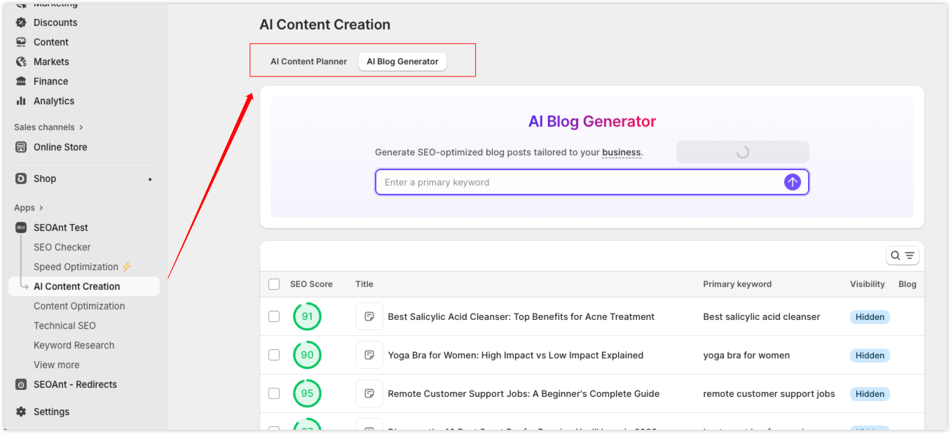This screenshot has height=434, width=951.
Task: Expand the Apps section chevron
Action: 41,208
